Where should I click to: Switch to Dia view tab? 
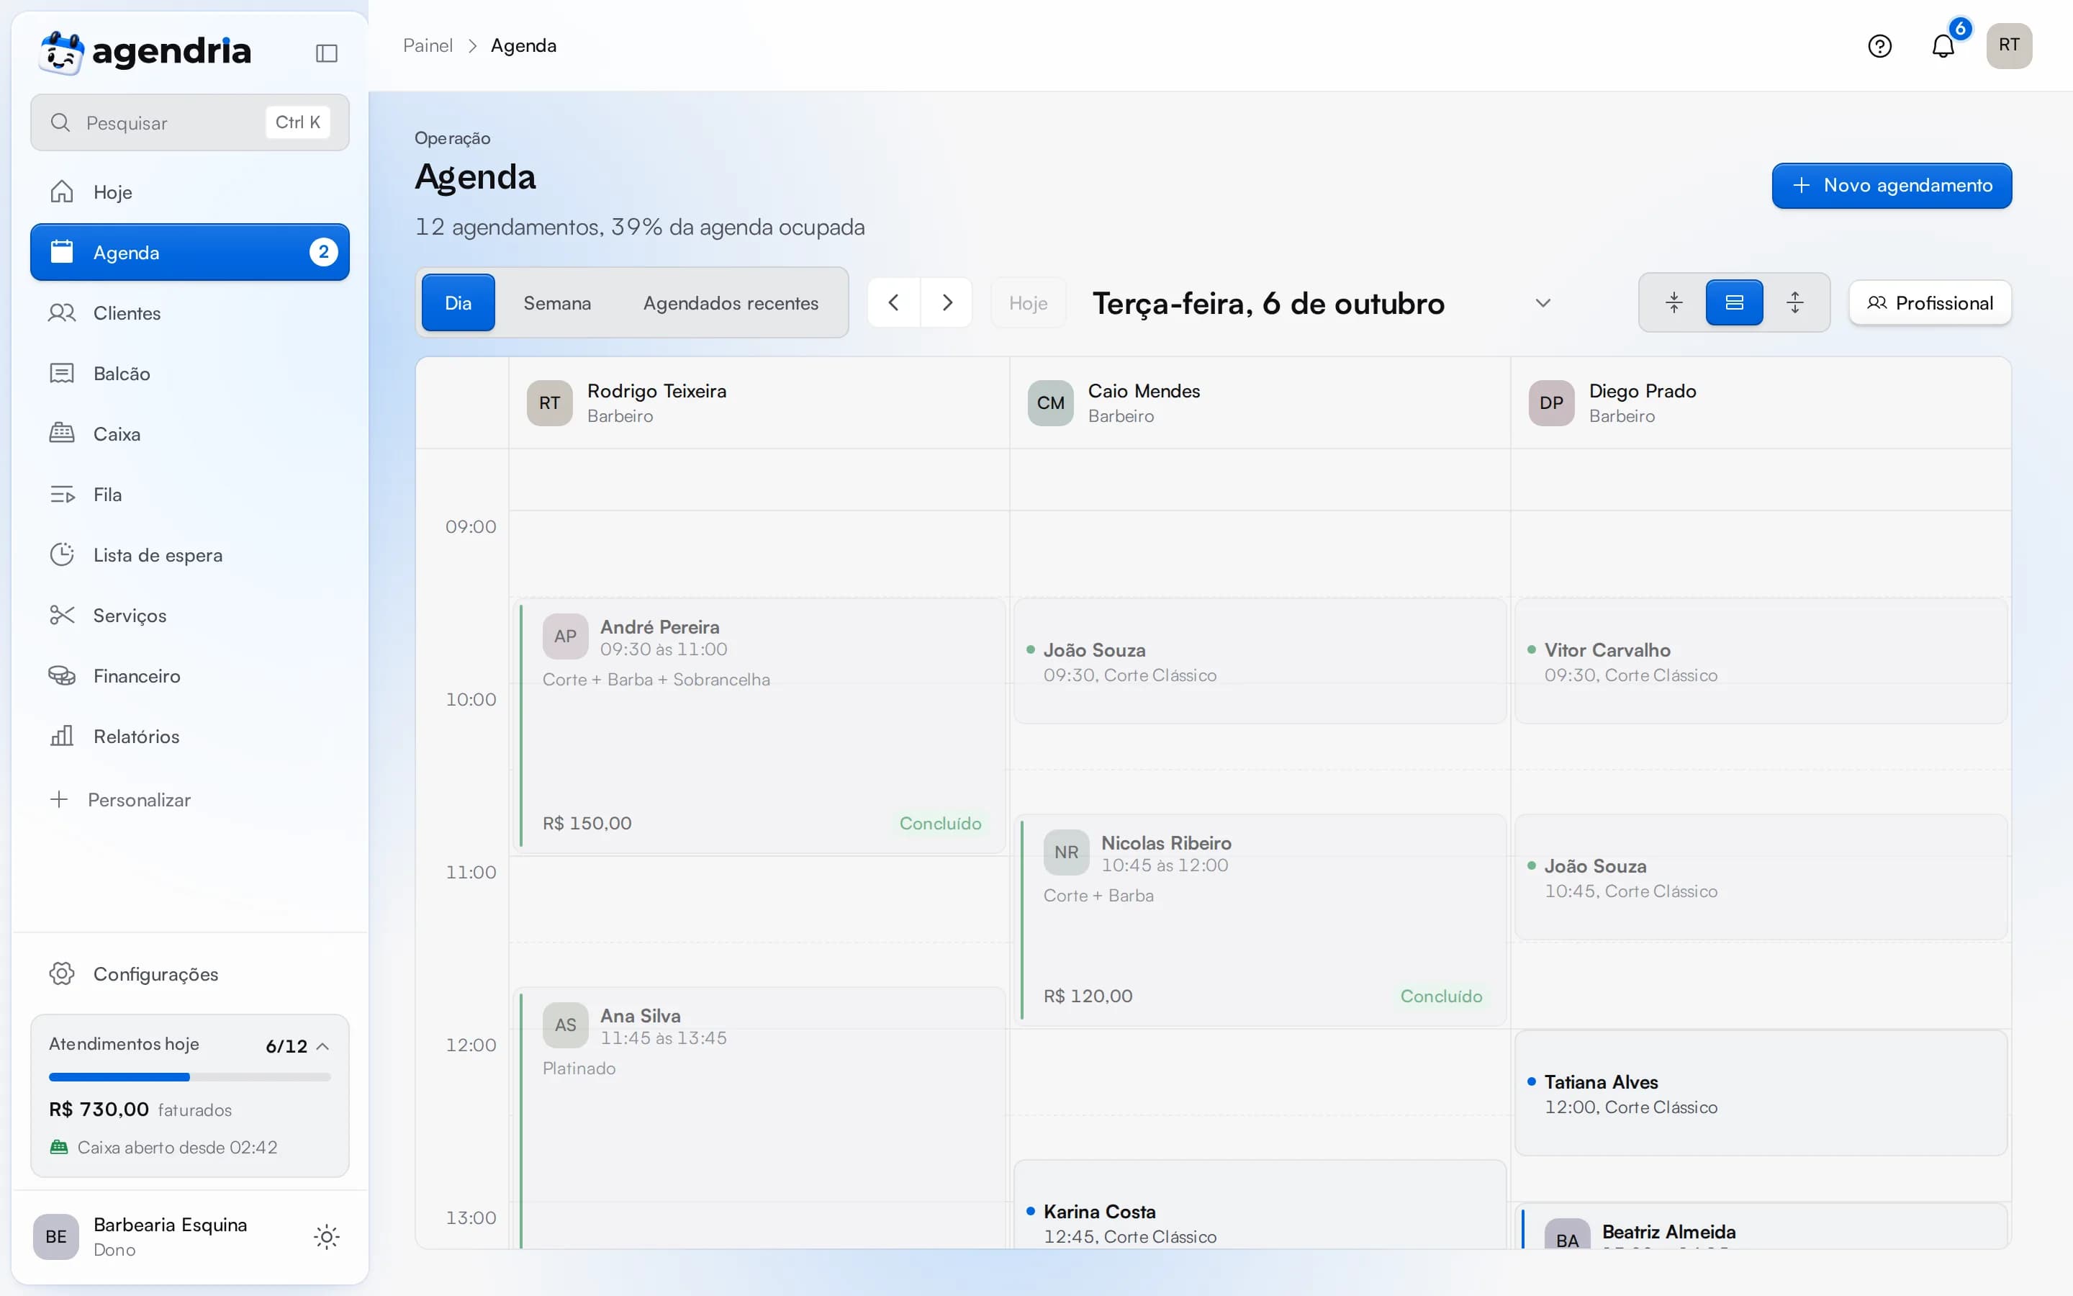pos(459,302)
